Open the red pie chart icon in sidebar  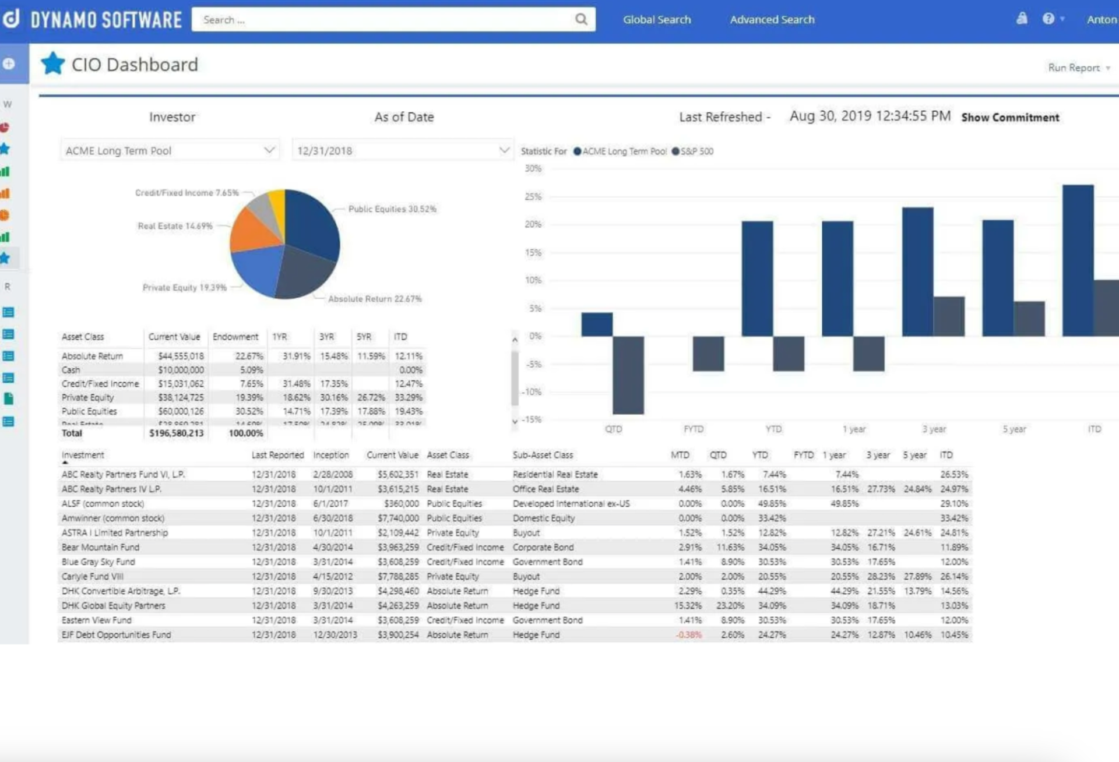coord(6,126)
